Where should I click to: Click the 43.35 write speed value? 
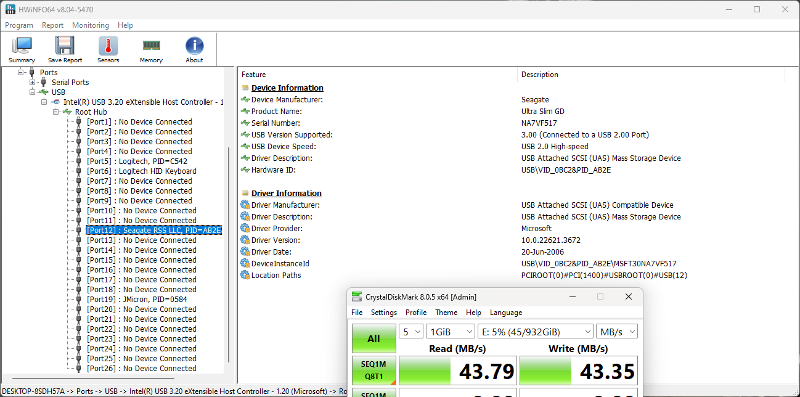(x=607, y=371)
